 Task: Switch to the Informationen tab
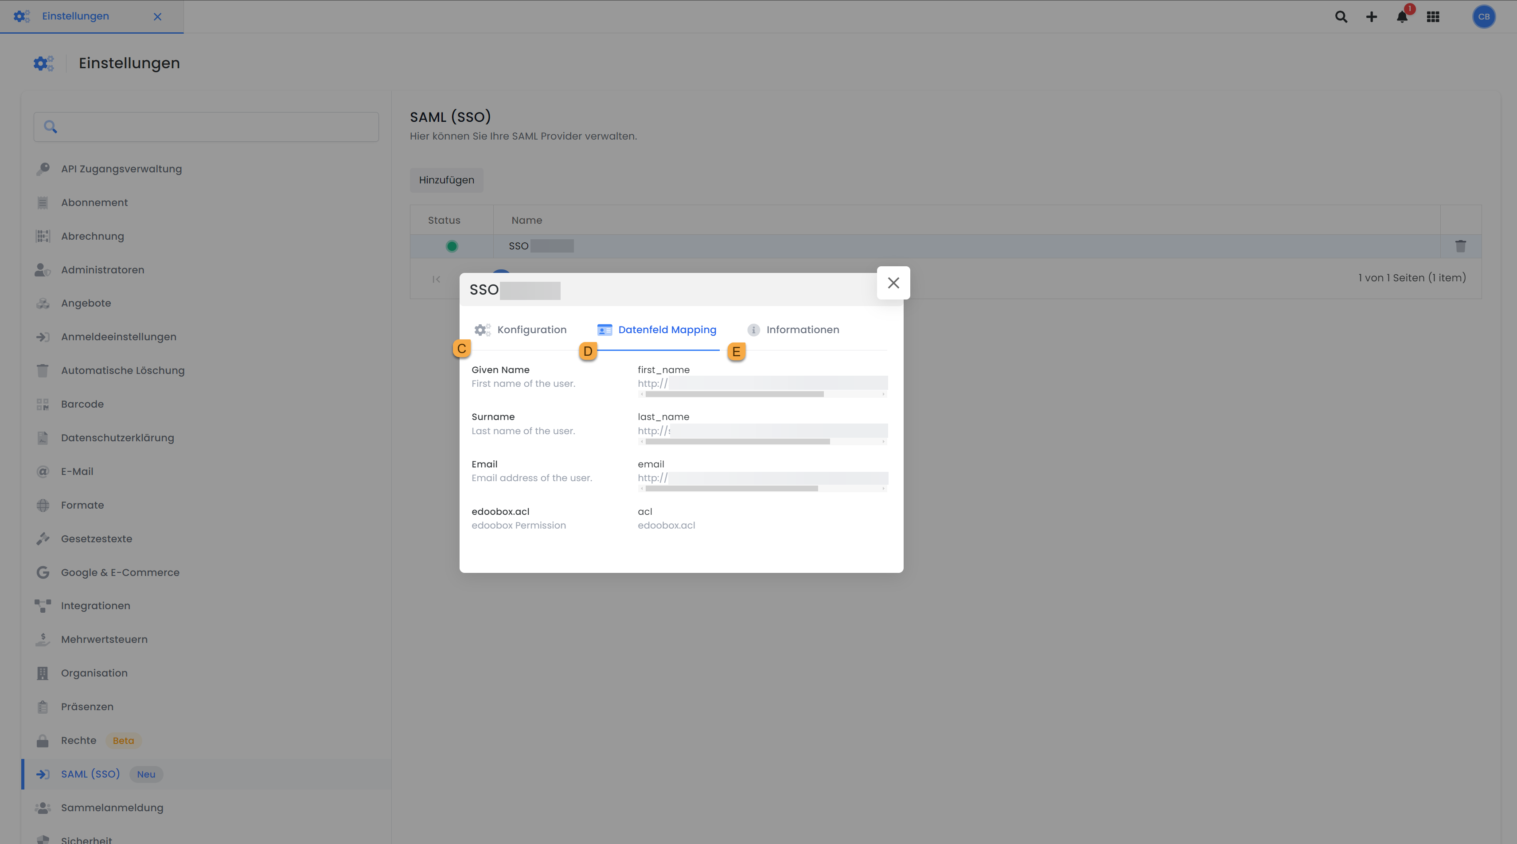[802, 330]
